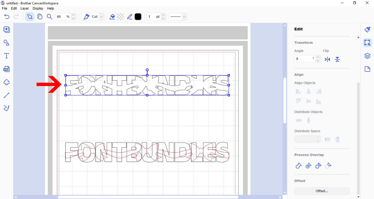Click the Align vertical centers icon

(309, 101)
